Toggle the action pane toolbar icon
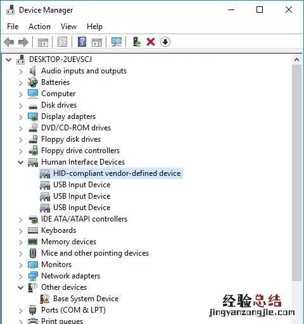304x324 pixels. pyautogui.click(x=97, y=42)
